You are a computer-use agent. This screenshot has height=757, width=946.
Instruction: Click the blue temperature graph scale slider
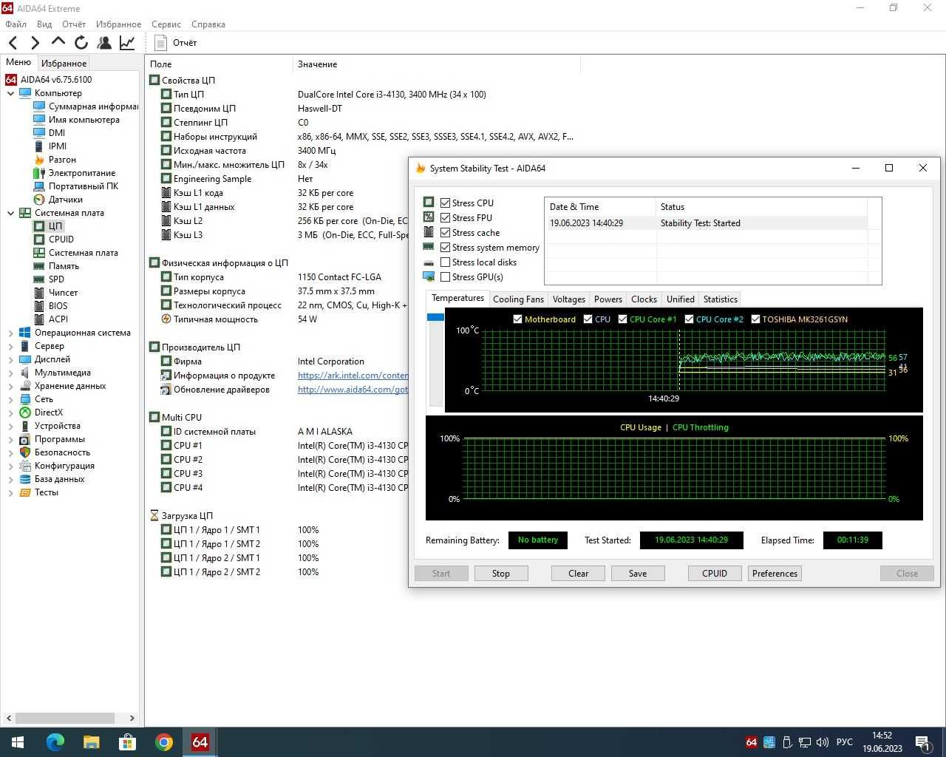(x=435, y=317)
